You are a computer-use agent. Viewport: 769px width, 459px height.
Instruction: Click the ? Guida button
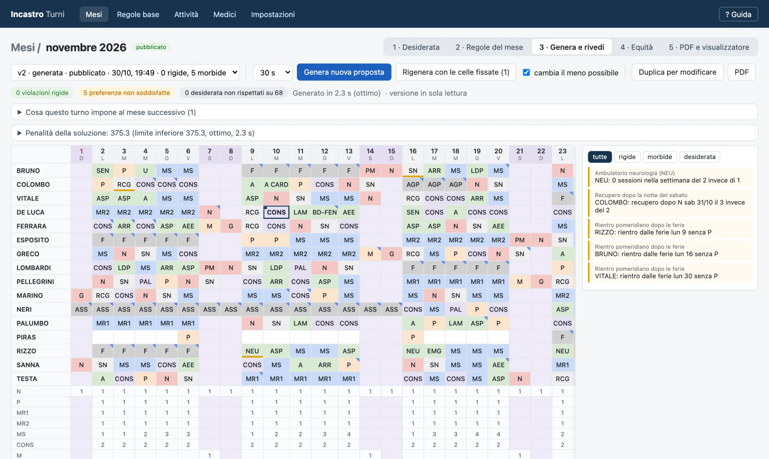click(x=738, y=14)
